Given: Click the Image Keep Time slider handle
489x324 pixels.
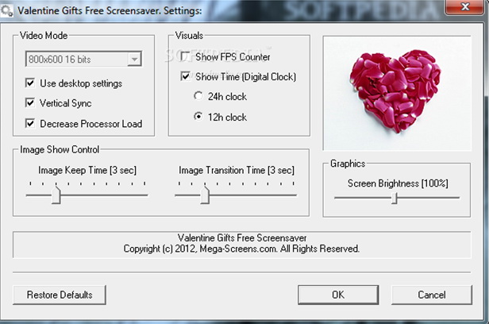Looking at the screenshot, I should (x=56, y=195).
